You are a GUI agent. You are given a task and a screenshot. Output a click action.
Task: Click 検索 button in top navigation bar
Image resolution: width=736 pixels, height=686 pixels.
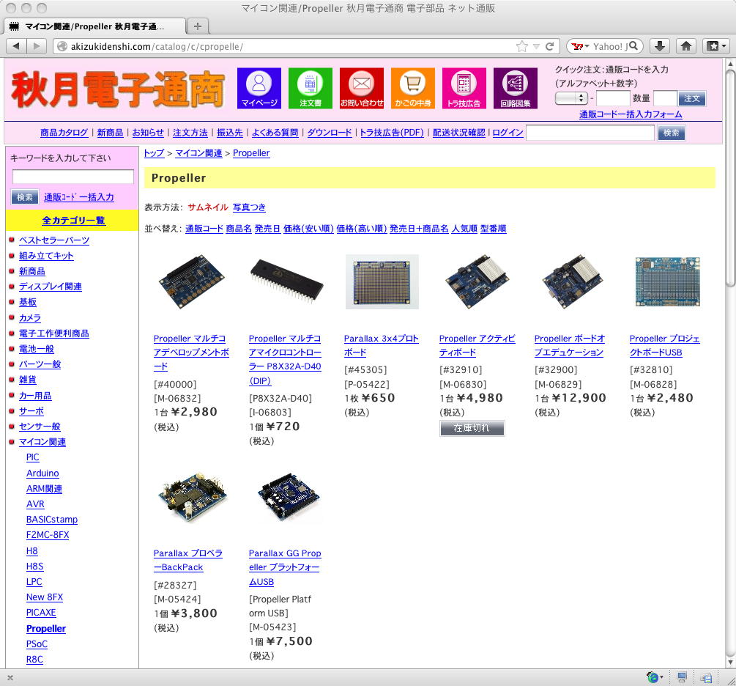pyautogui.click(x=672, y=133)
